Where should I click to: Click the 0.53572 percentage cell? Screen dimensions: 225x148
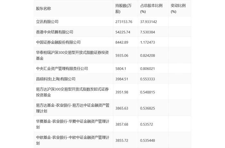coord(147,124)
